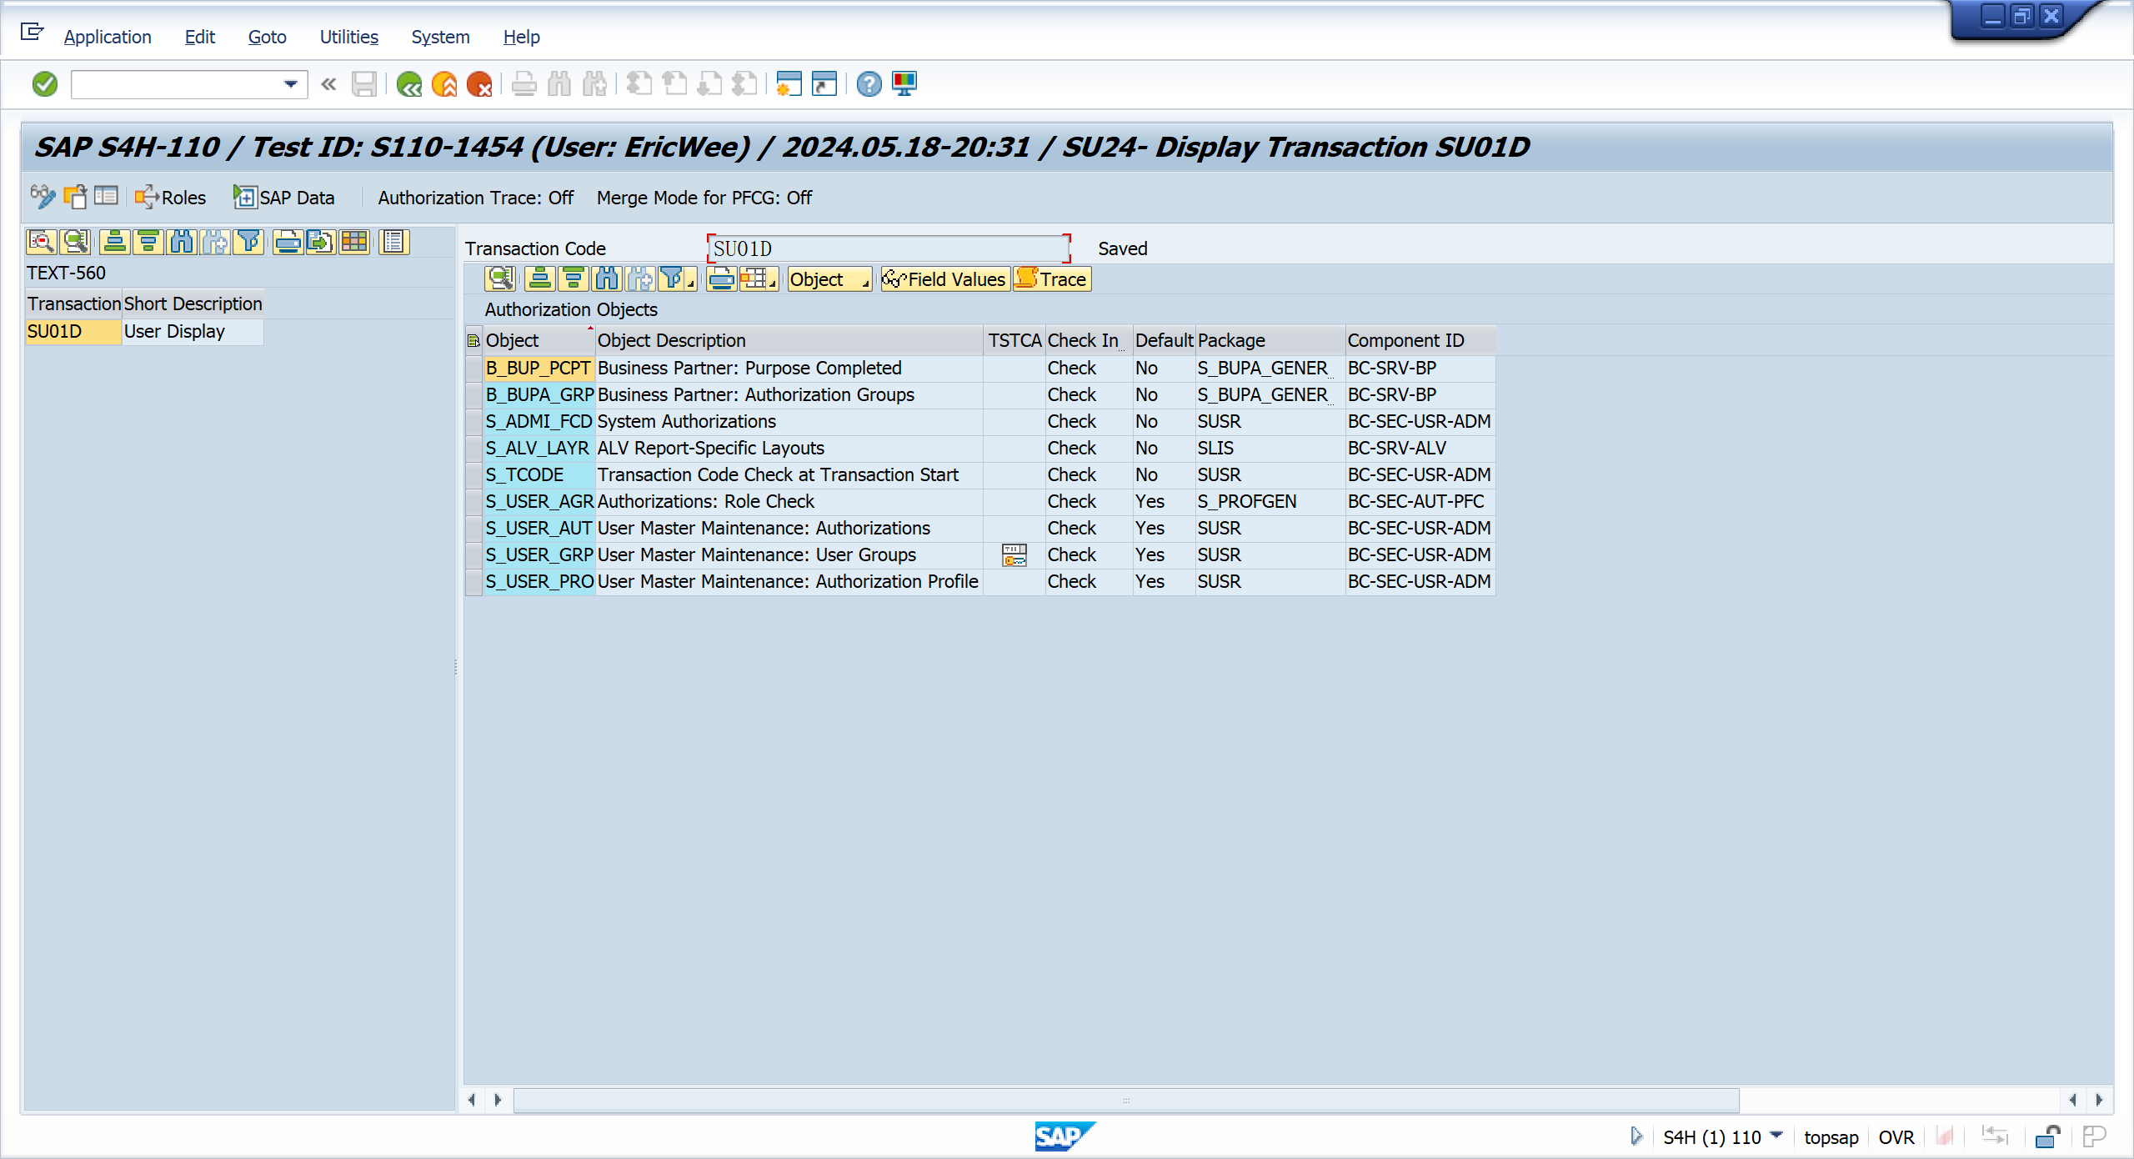Toggle Authorization Trace: Off
The height and width of the screenshot is (1159, 2134).
tap(475, 198)
